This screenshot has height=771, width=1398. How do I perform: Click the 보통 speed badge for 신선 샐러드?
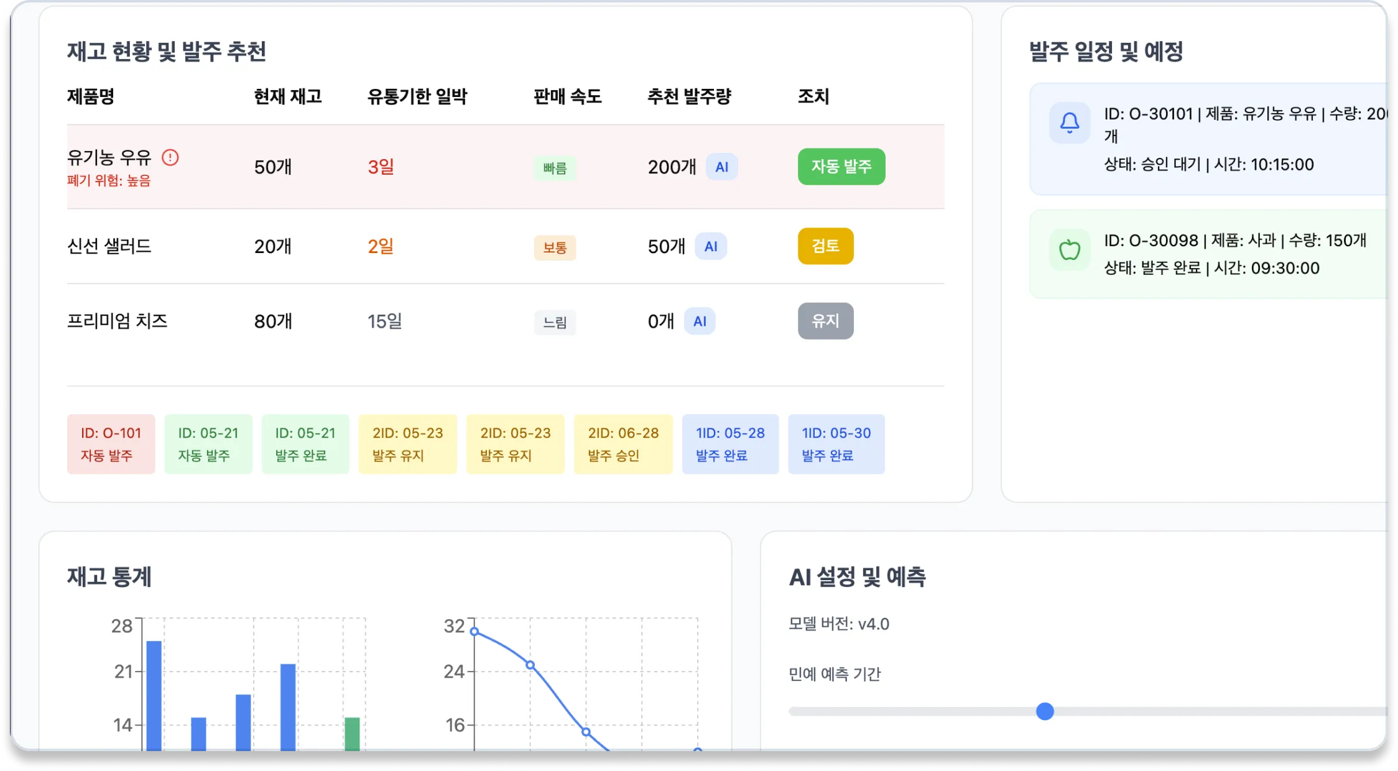[555, 248]
